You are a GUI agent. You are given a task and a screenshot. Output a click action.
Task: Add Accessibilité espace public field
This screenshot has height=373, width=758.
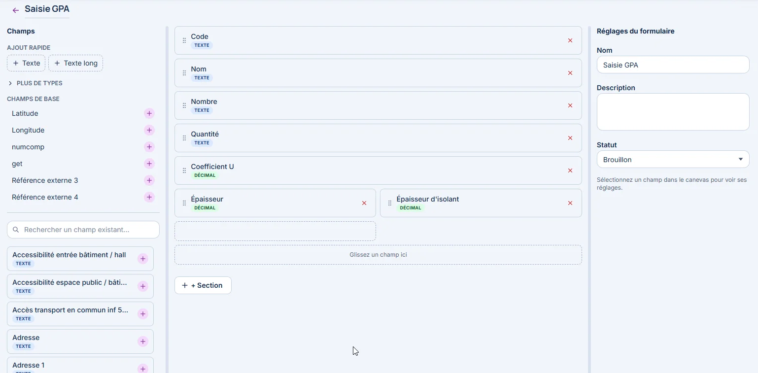point(143,286)
